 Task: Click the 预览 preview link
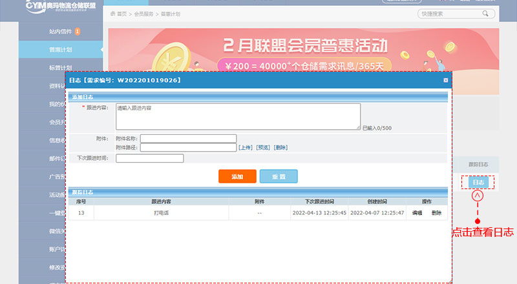pos(262,147)
